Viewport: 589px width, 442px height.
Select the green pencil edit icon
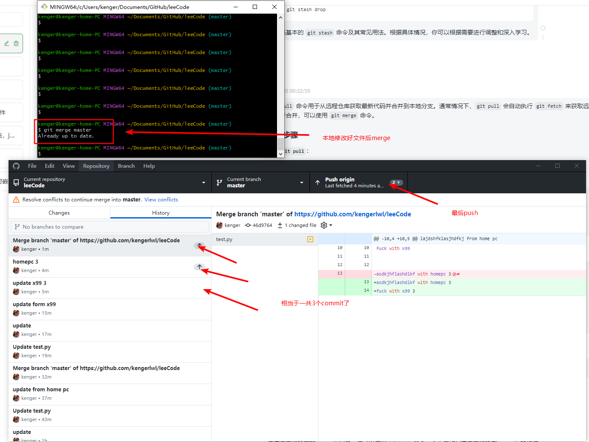coord(6,43)
